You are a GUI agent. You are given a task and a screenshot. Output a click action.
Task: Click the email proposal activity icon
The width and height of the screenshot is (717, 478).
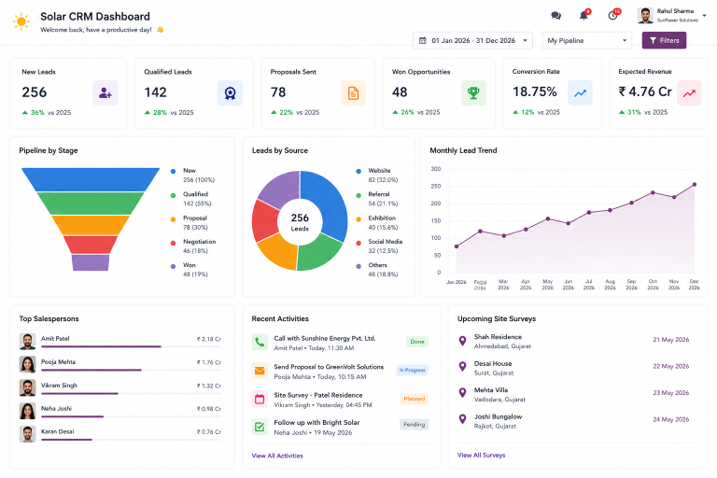[260, 371]
